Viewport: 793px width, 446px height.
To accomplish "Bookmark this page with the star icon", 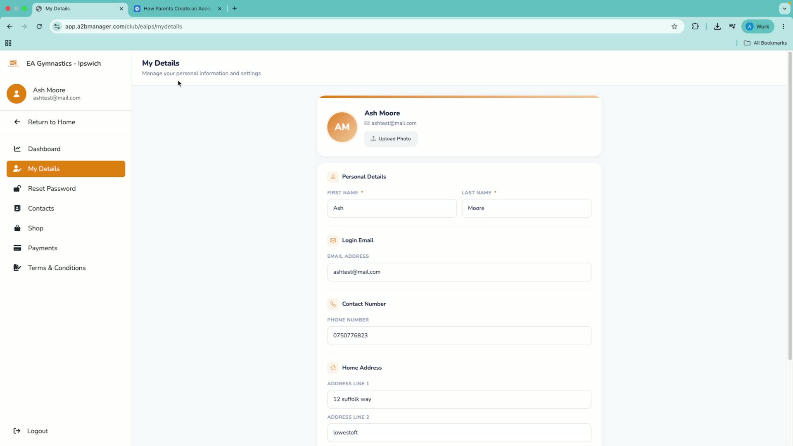I will [x=674, y=26].
